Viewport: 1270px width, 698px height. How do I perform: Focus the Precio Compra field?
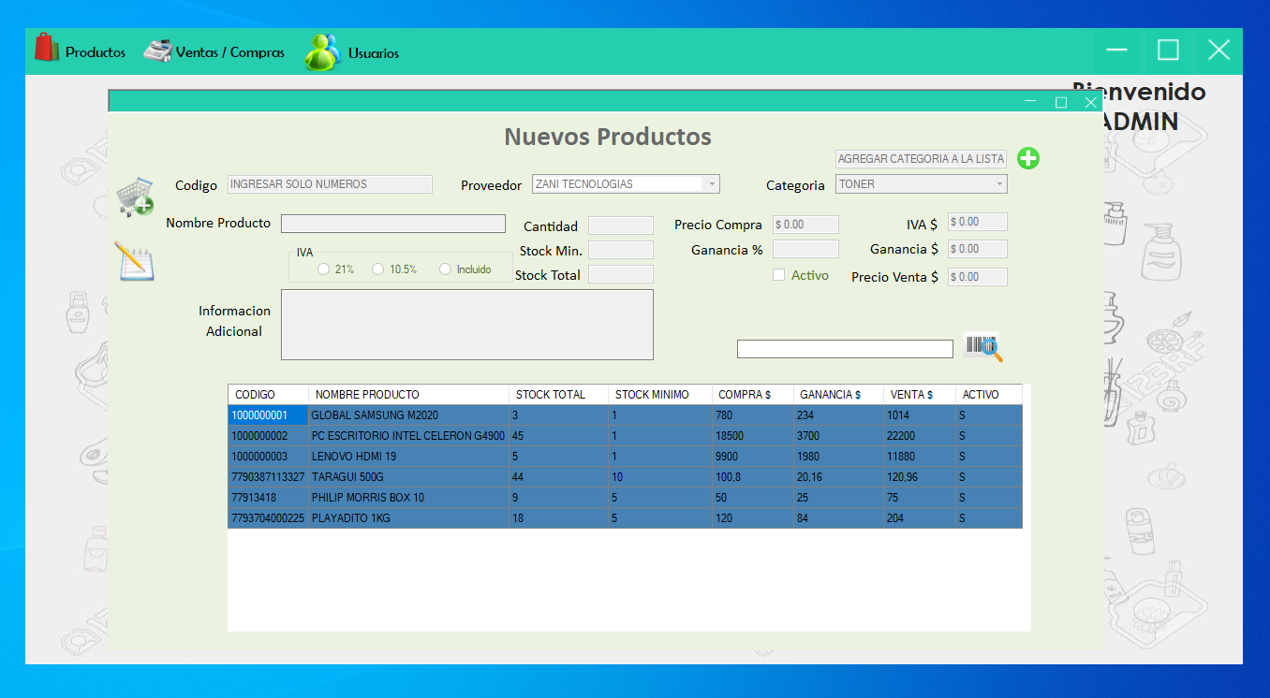pos(805,225)
